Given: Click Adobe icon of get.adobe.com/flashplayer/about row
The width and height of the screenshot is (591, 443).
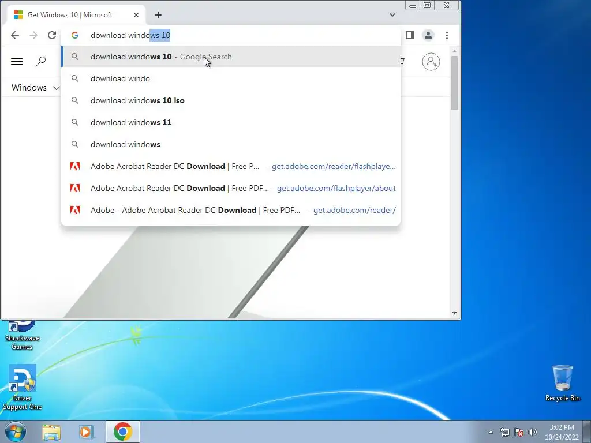Looking at the screenshot, I should pos(75,188).
